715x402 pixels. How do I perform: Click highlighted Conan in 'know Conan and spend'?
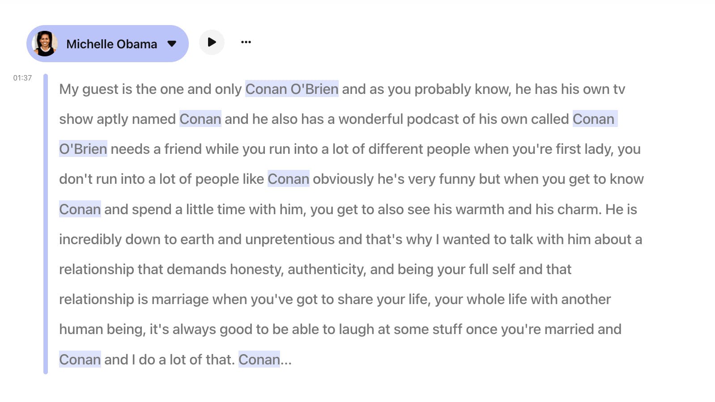pyautogui.click(x=79, y=209)
